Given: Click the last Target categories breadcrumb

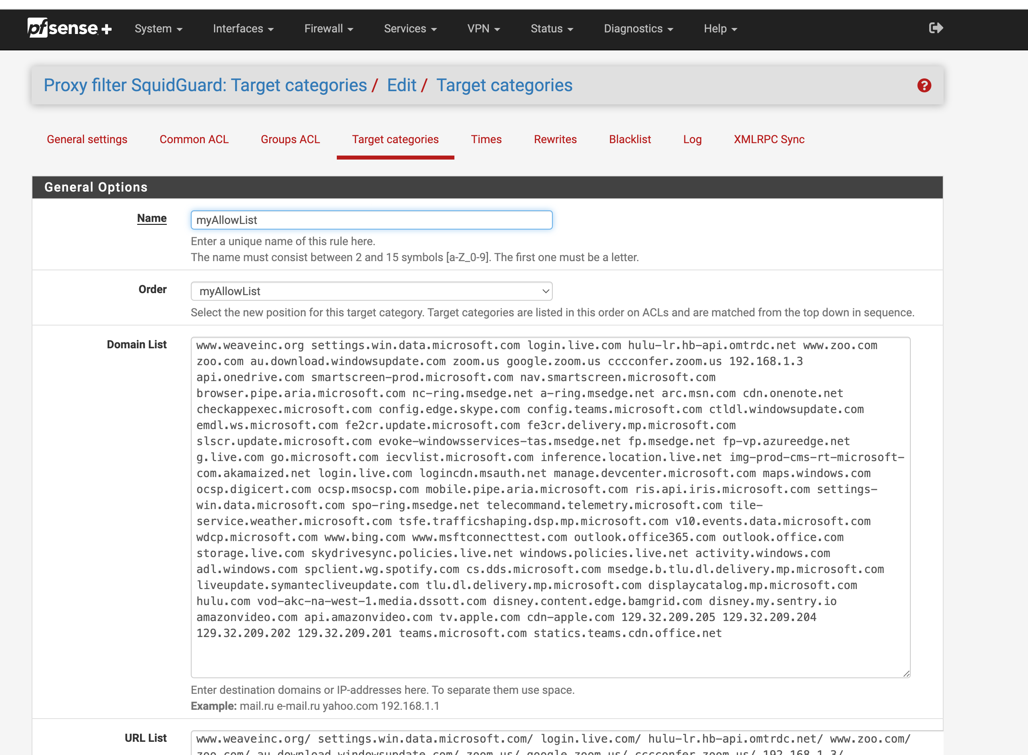Looking at the screenshot, I should tap(504, 86).
